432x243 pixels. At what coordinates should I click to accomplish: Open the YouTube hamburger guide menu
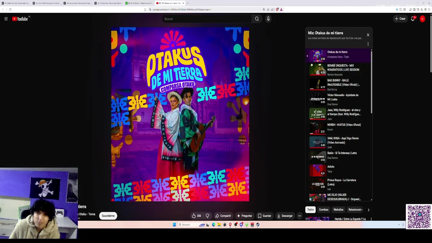pos(6,19)
